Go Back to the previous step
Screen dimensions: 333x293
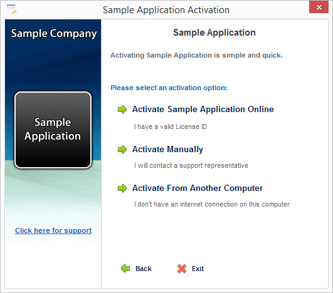click(144, 269)
